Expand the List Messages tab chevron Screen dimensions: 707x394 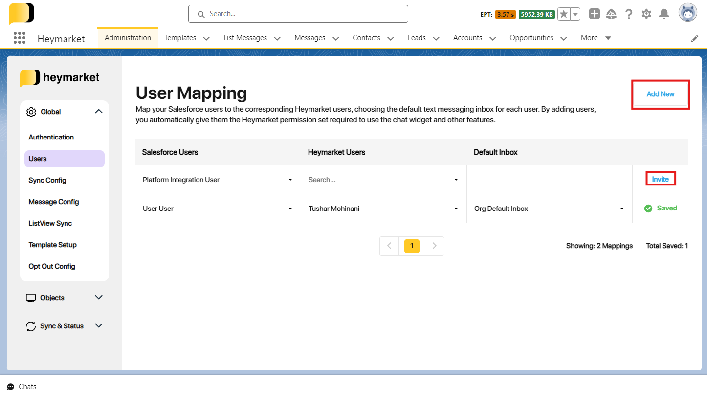(x=277, y=38)
